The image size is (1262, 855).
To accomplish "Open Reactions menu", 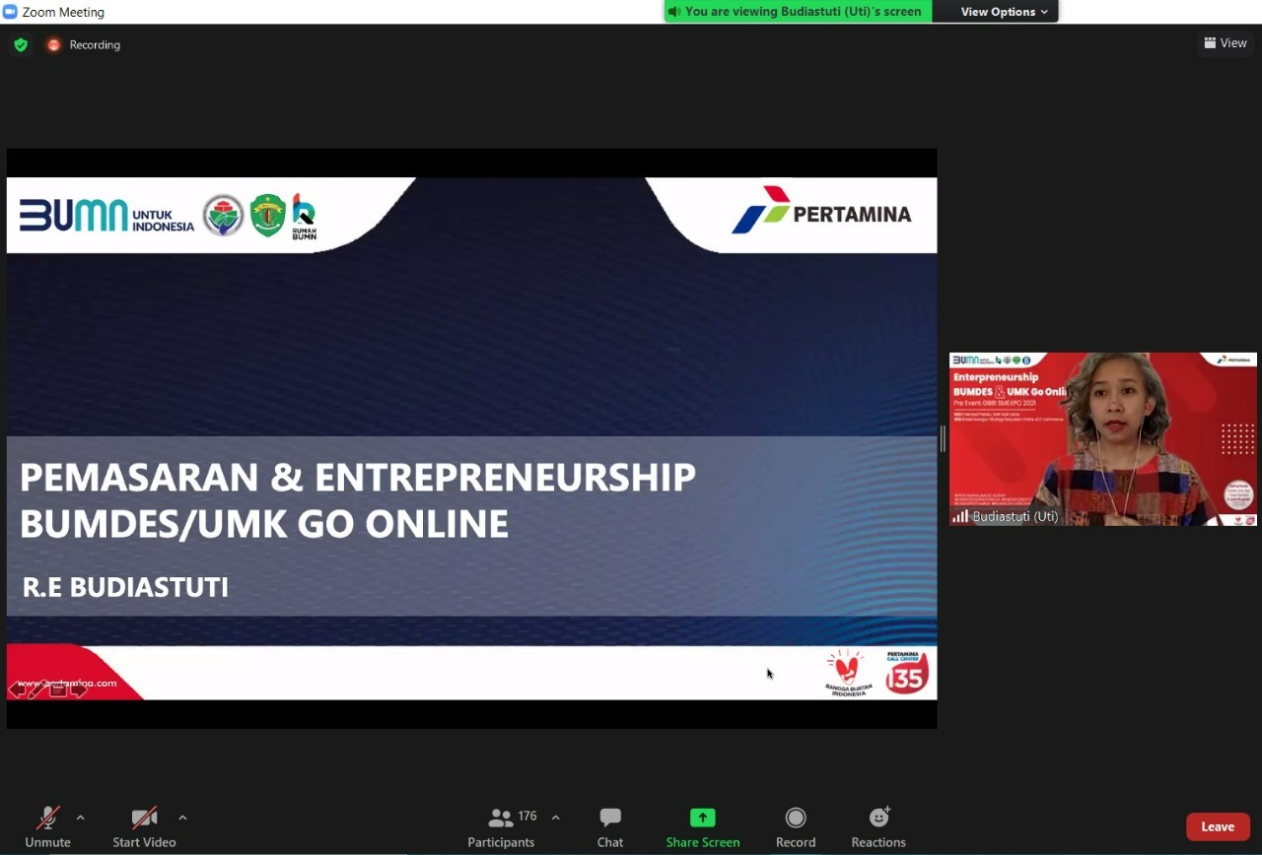I will pyautogui.click(x=878, y=826).
